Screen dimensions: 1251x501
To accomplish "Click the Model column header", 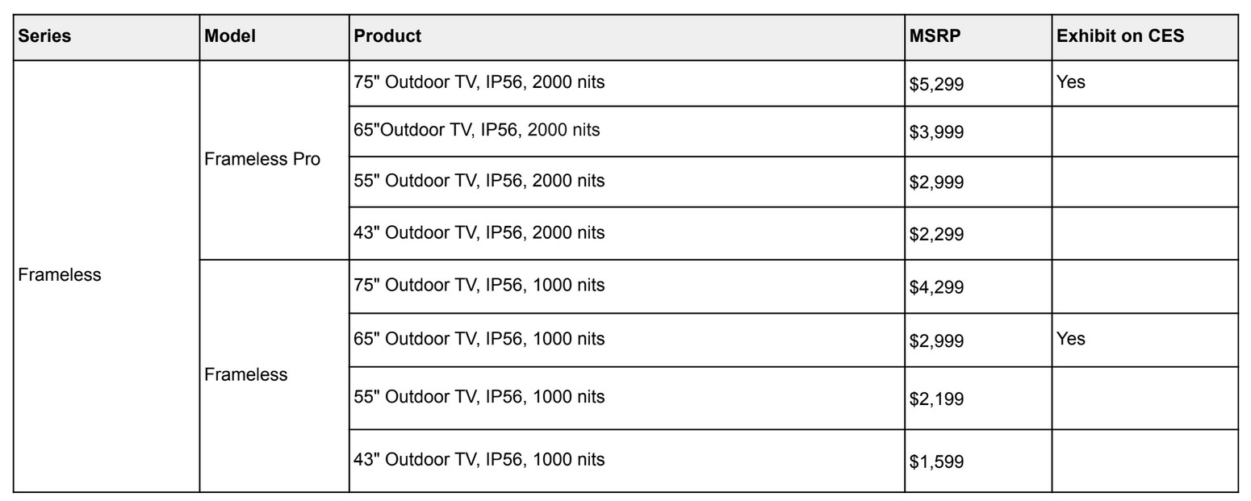I will coord(230,36).
